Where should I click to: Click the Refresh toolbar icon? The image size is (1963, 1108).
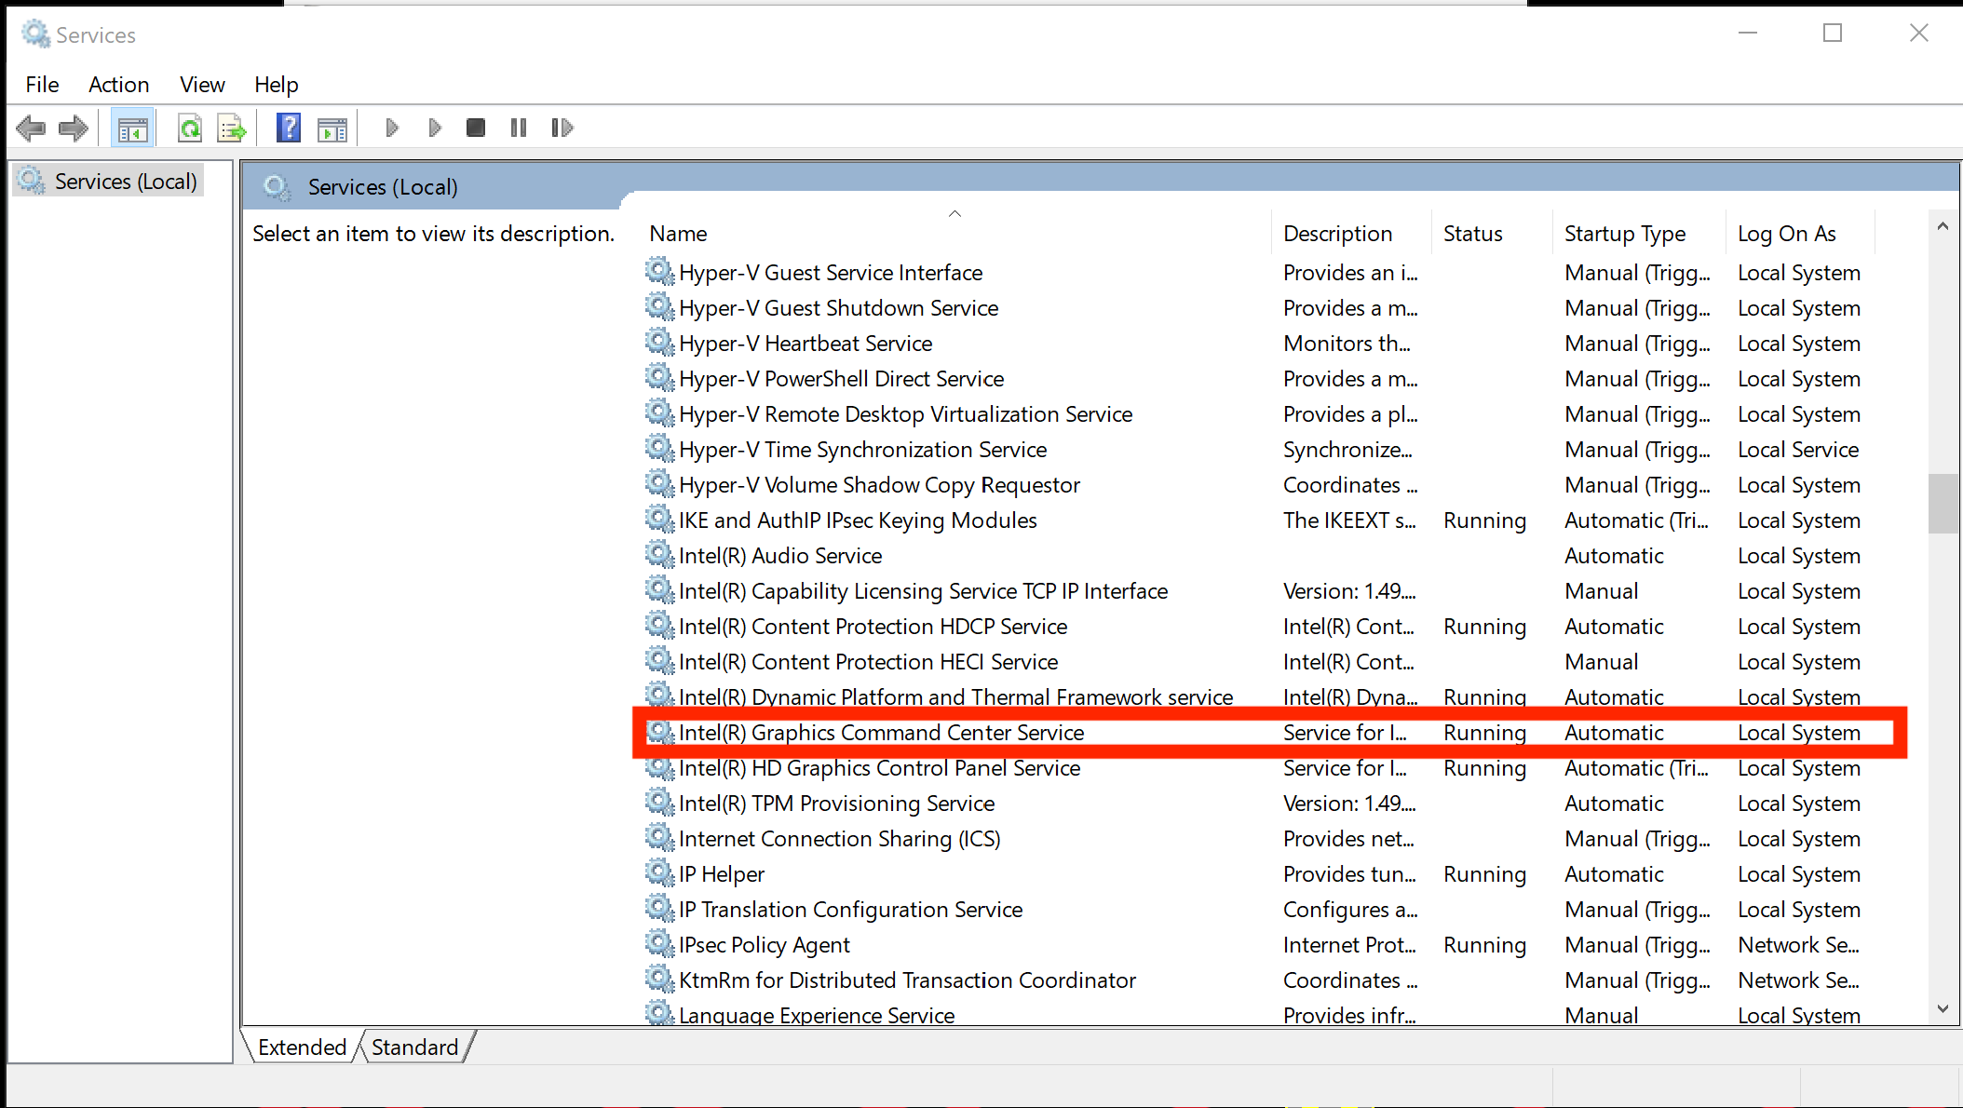pyautogui.click(x=190, y=128)
